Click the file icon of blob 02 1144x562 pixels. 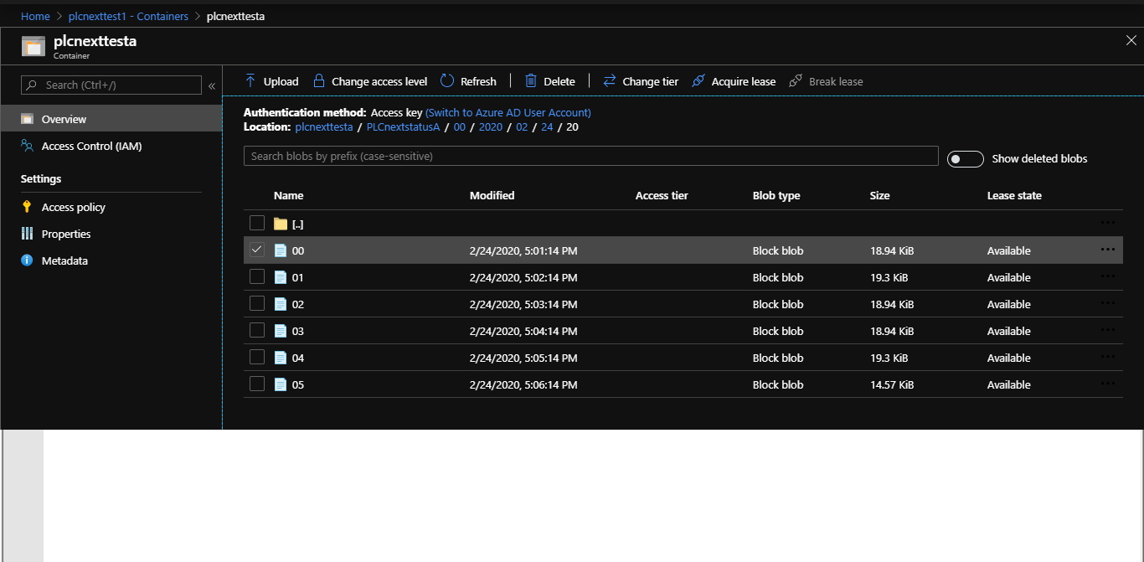pos(281,304)
